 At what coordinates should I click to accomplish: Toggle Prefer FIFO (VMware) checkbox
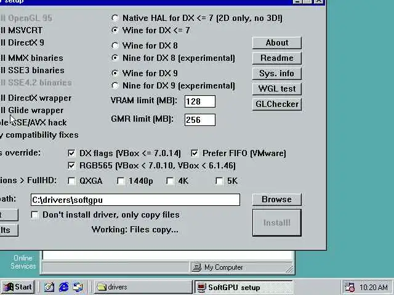(x=195, y=153)
